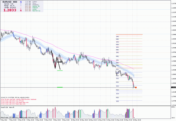Select the Helsinki (B) clock row

coord(32,6)
